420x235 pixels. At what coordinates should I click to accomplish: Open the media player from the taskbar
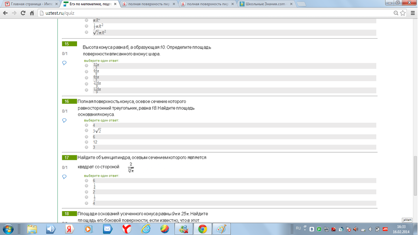(89, 229)
